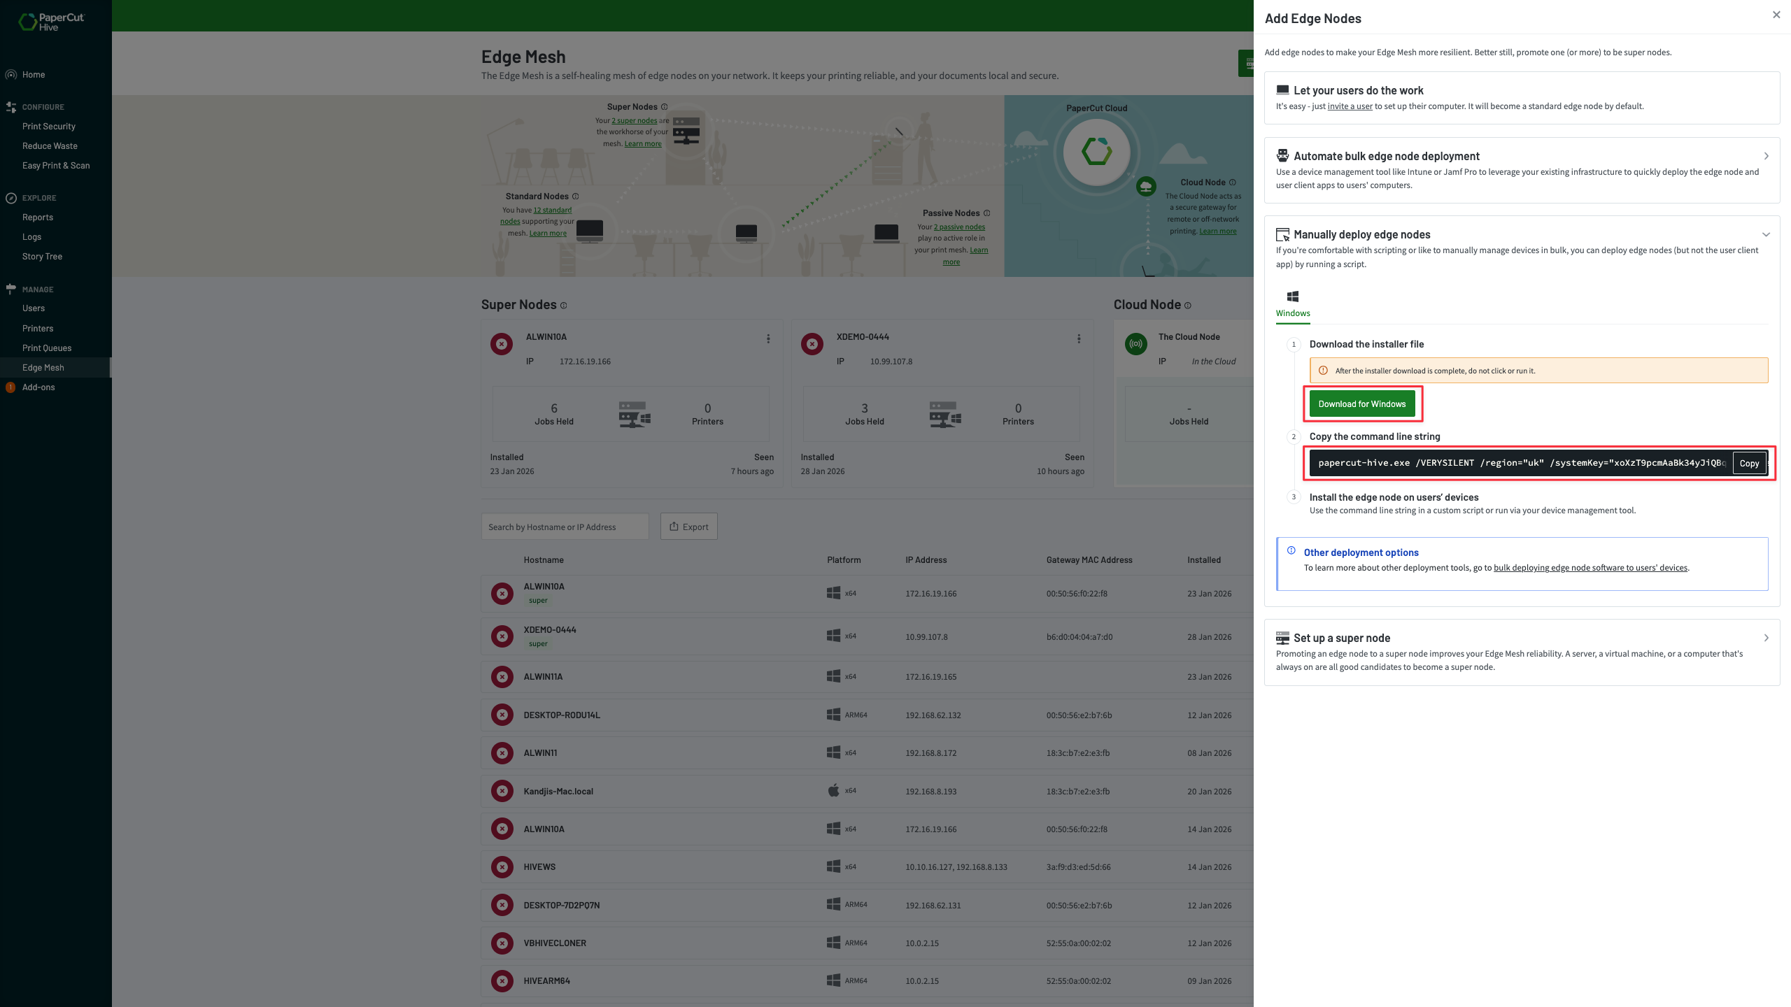Image resolution: width=1791 pixels, height=1007 pixels.
Task: Click the PaperCut Cloud hexagon logo
Action: pyautogui.click(x=1096, y=151)
